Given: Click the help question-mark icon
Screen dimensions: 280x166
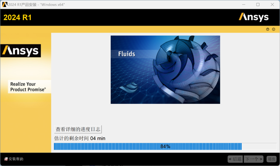Looking at the screenshot, I should pos(268,29).
